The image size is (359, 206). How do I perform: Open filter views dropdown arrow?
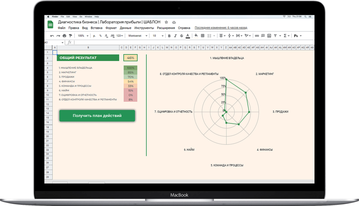280,36
